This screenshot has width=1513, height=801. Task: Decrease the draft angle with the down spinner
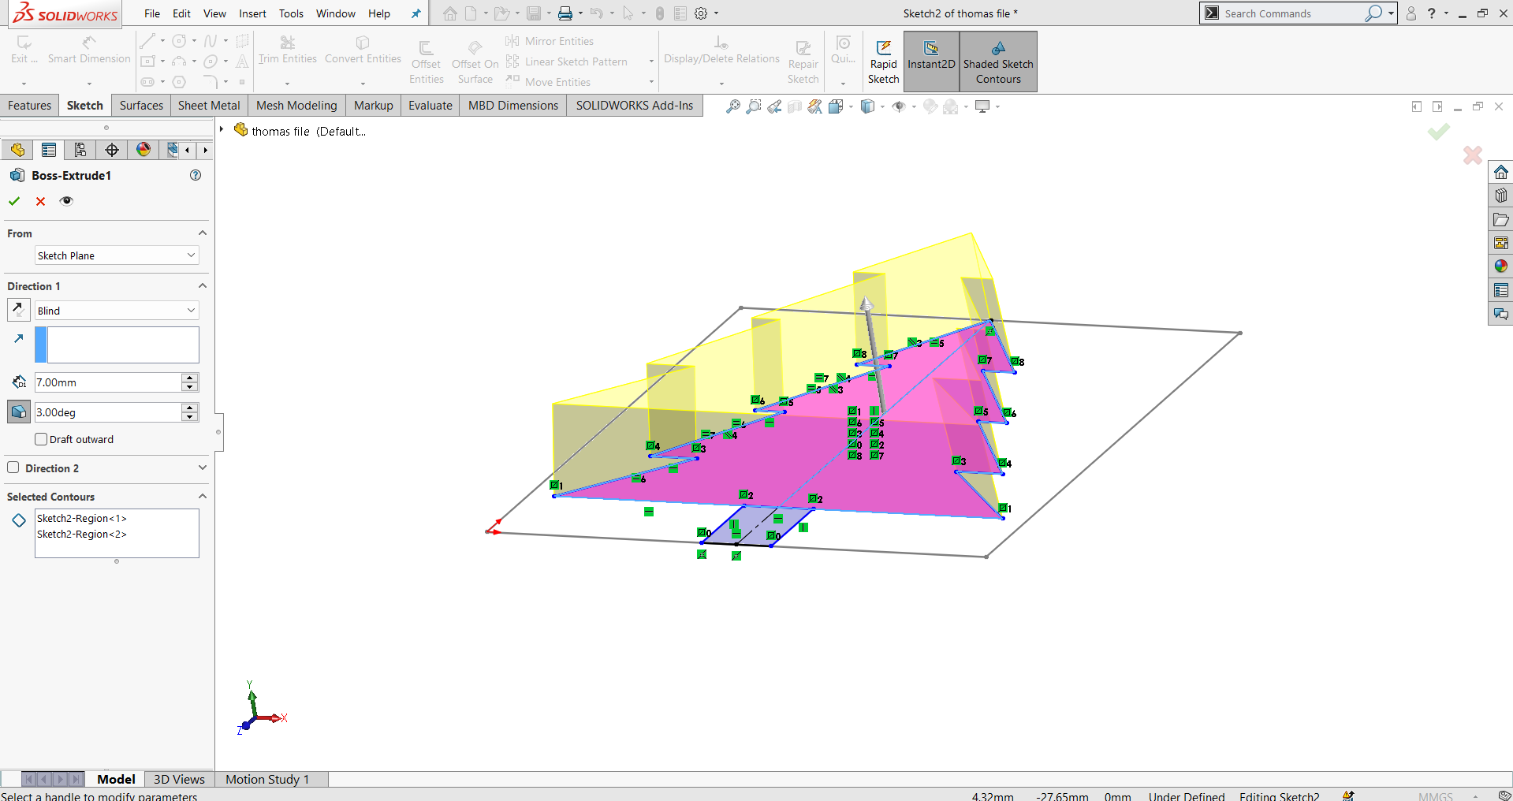click(189, 417)
